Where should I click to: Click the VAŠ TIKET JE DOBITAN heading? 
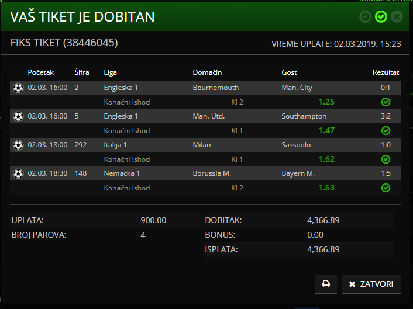(x=82, y=17)
